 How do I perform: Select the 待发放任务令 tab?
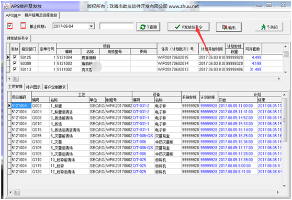click(18, 38)
